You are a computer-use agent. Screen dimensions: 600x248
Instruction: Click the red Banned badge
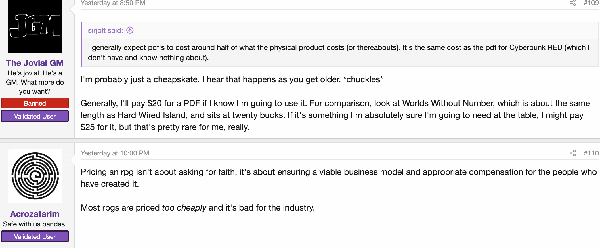coord(35,103)
